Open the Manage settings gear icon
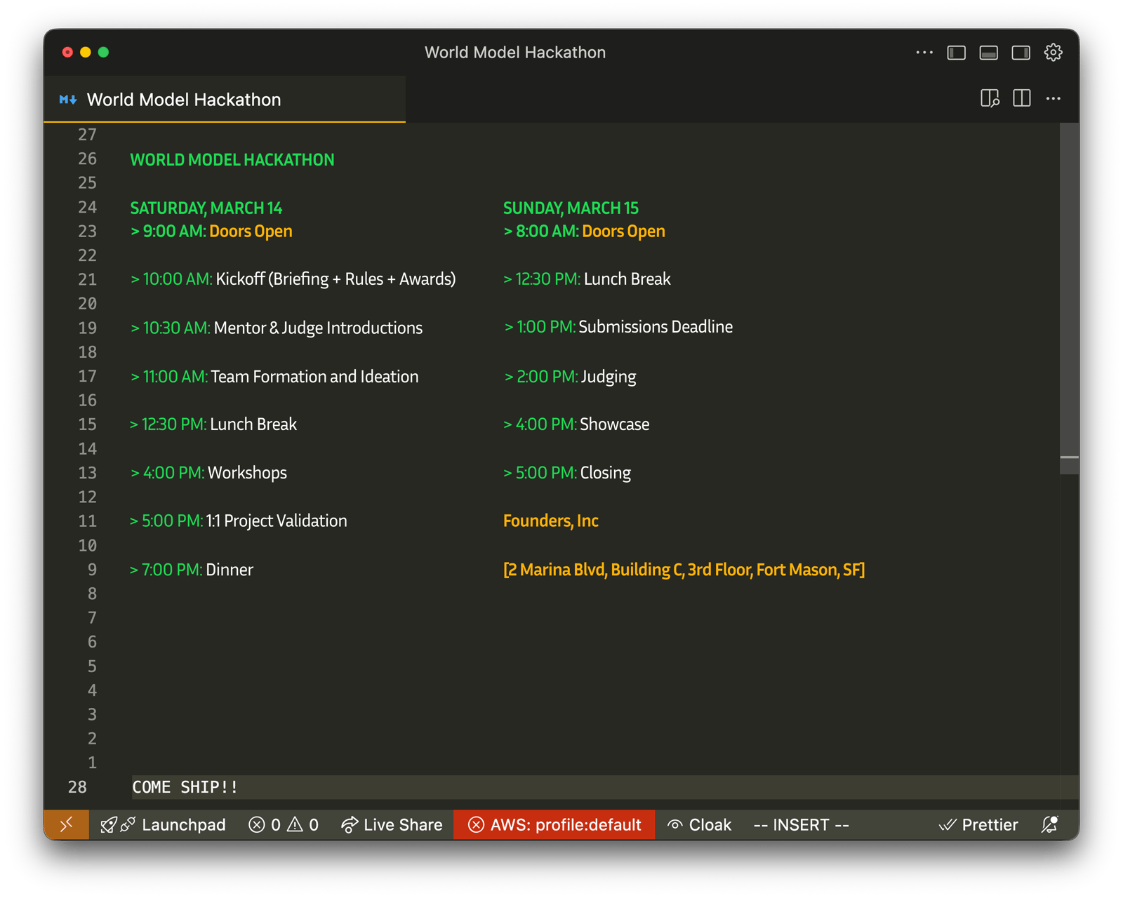Screen dimensions: 1123x898 tap(1053, 53)
